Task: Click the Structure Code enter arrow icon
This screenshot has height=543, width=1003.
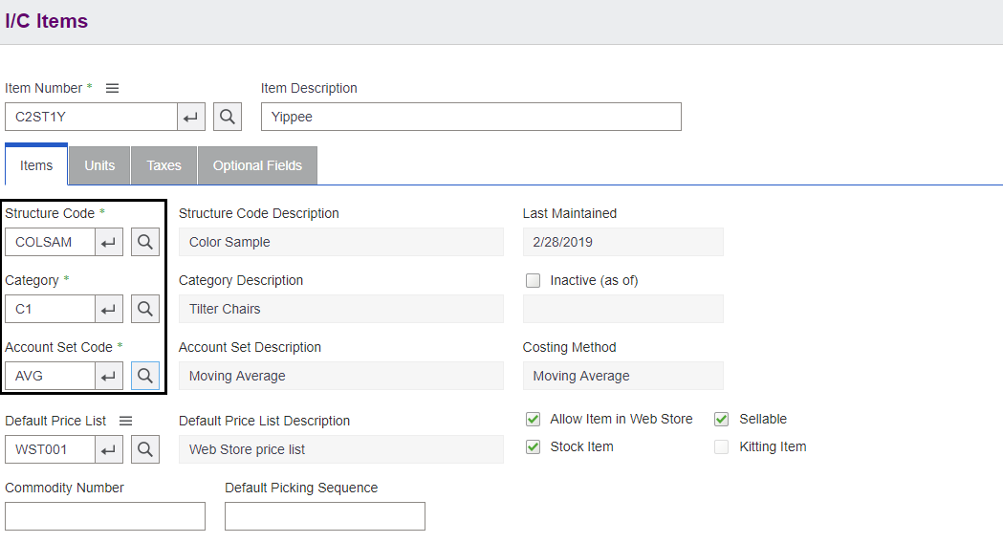Action: pos(109,242)
